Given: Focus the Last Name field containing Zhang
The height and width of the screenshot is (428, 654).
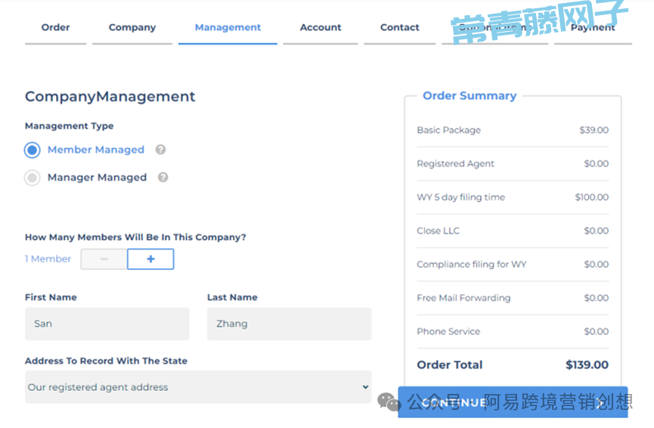Looking at the screenshot, I should coord(289,324).
